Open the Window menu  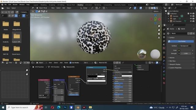(x=22, y=5)
